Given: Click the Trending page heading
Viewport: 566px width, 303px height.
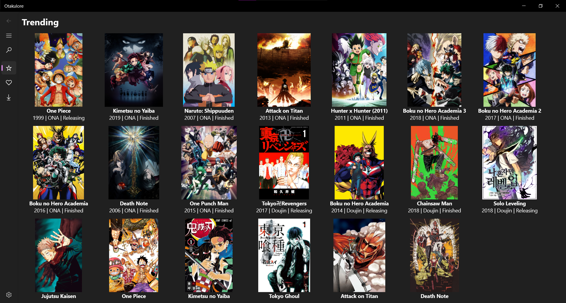Looking at the screenshot, I should click(x=40, y=22).
